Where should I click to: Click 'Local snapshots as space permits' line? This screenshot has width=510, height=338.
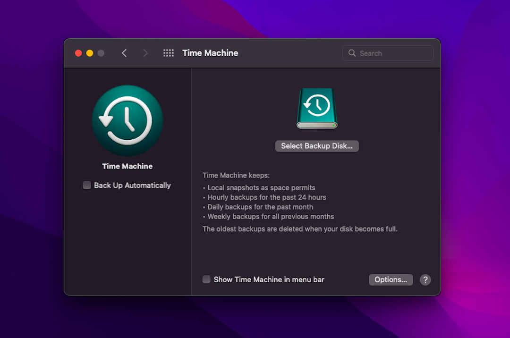[x=261, y=188]
